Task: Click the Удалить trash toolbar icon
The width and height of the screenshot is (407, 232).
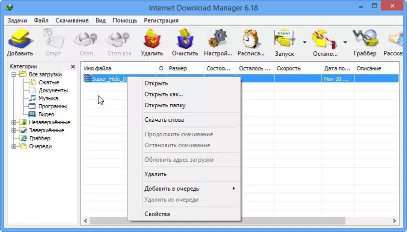Action: (152, 39)
